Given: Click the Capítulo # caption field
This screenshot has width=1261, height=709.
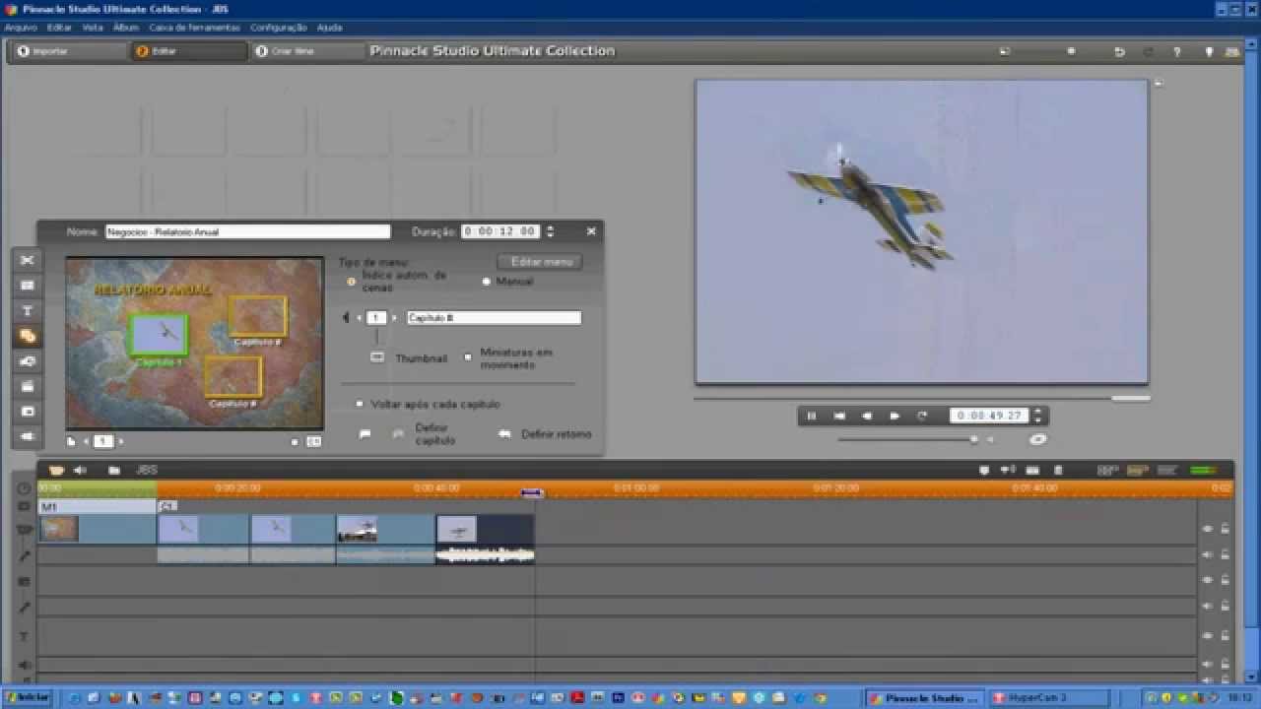Looking at the screenshot, I should pyautogui.click(x=494, y=318).
